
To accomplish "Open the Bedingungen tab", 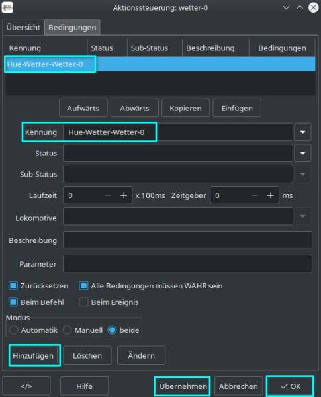I will click(72, 27).
